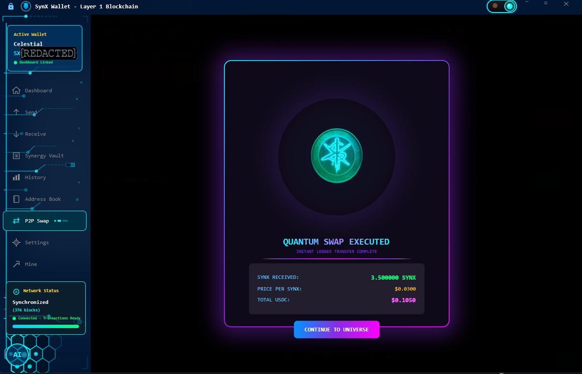Viewport: 582px width, 374px height.
Task: Click the Synergy Vault safe icon
Action: tap(16, 156)
